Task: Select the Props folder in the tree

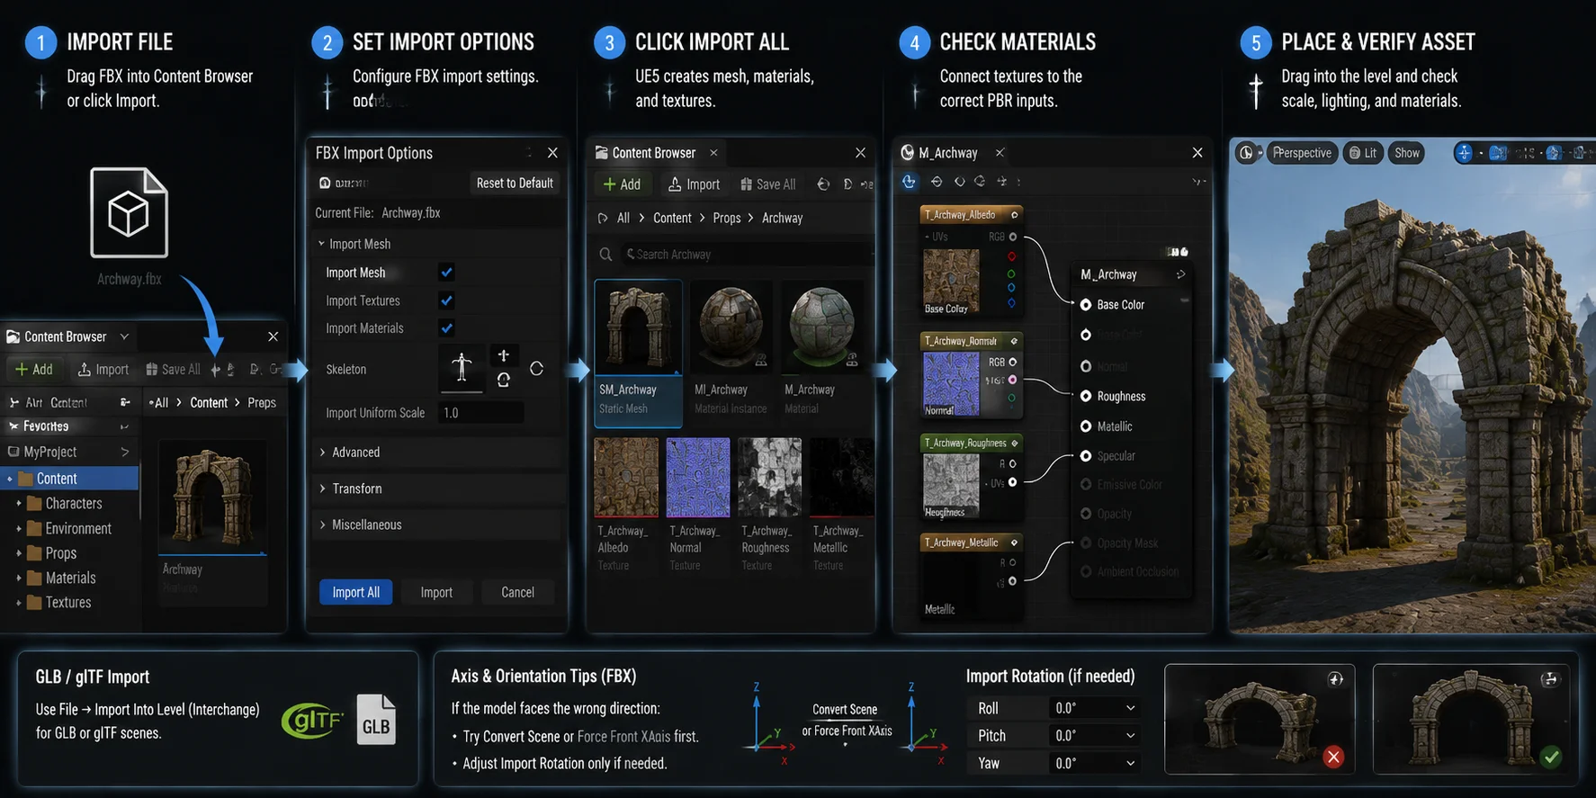Action: coord(52,553)
